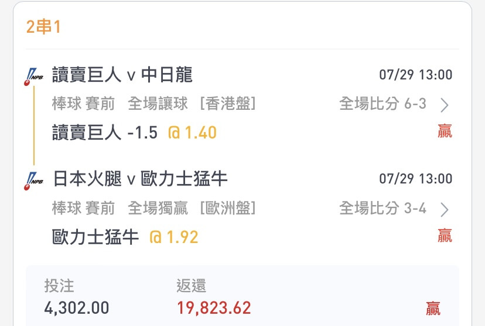Click the 全場獨贏 [歐洲盤] market label
The height and width of the screenshot is (326, 485).
(192, 208)
